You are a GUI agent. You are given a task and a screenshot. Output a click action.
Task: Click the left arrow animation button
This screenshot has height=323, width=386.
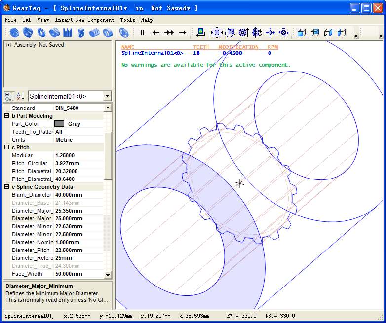coord(156,32)
